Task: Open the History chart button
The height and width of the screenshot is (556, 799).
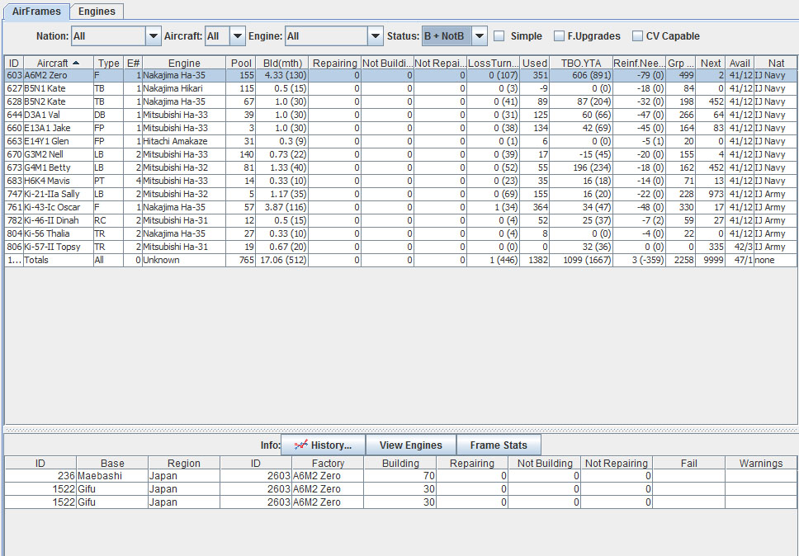Action: [323, 445]
